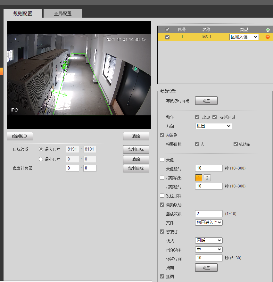Toggle the 抓图 checkbox

click(x=162, y=277)
